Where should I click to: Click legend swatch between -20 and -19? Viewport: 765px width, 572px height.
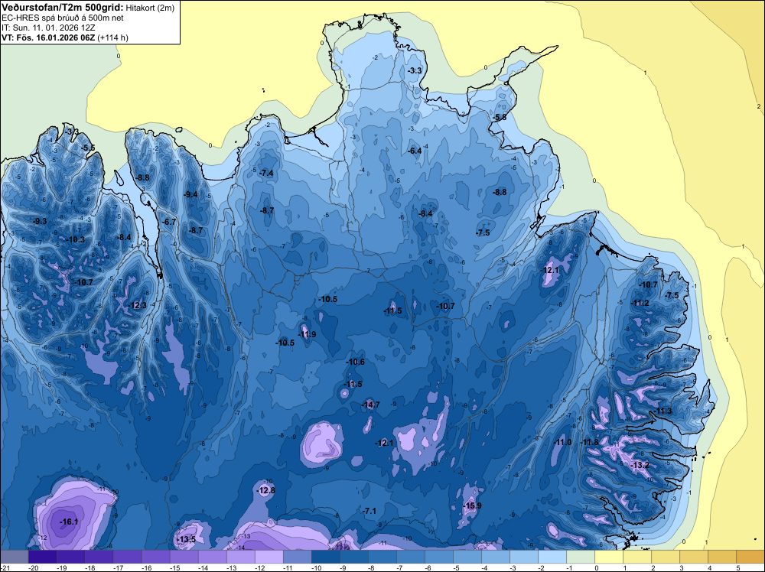pyautogui.click(x=42, y=557)
